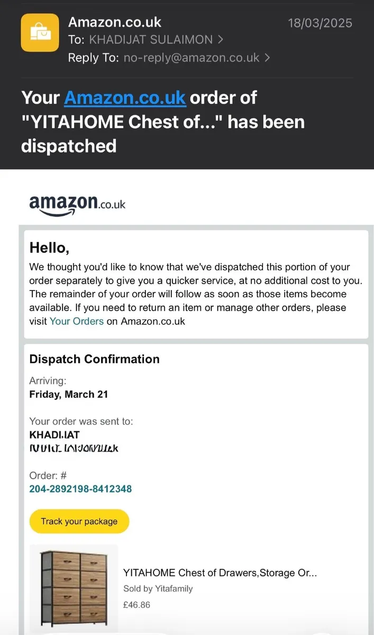Open order number 204-2892198-8412348
Image resolution: width=374 pixels, height=635 pixels.
coord(80,489)
